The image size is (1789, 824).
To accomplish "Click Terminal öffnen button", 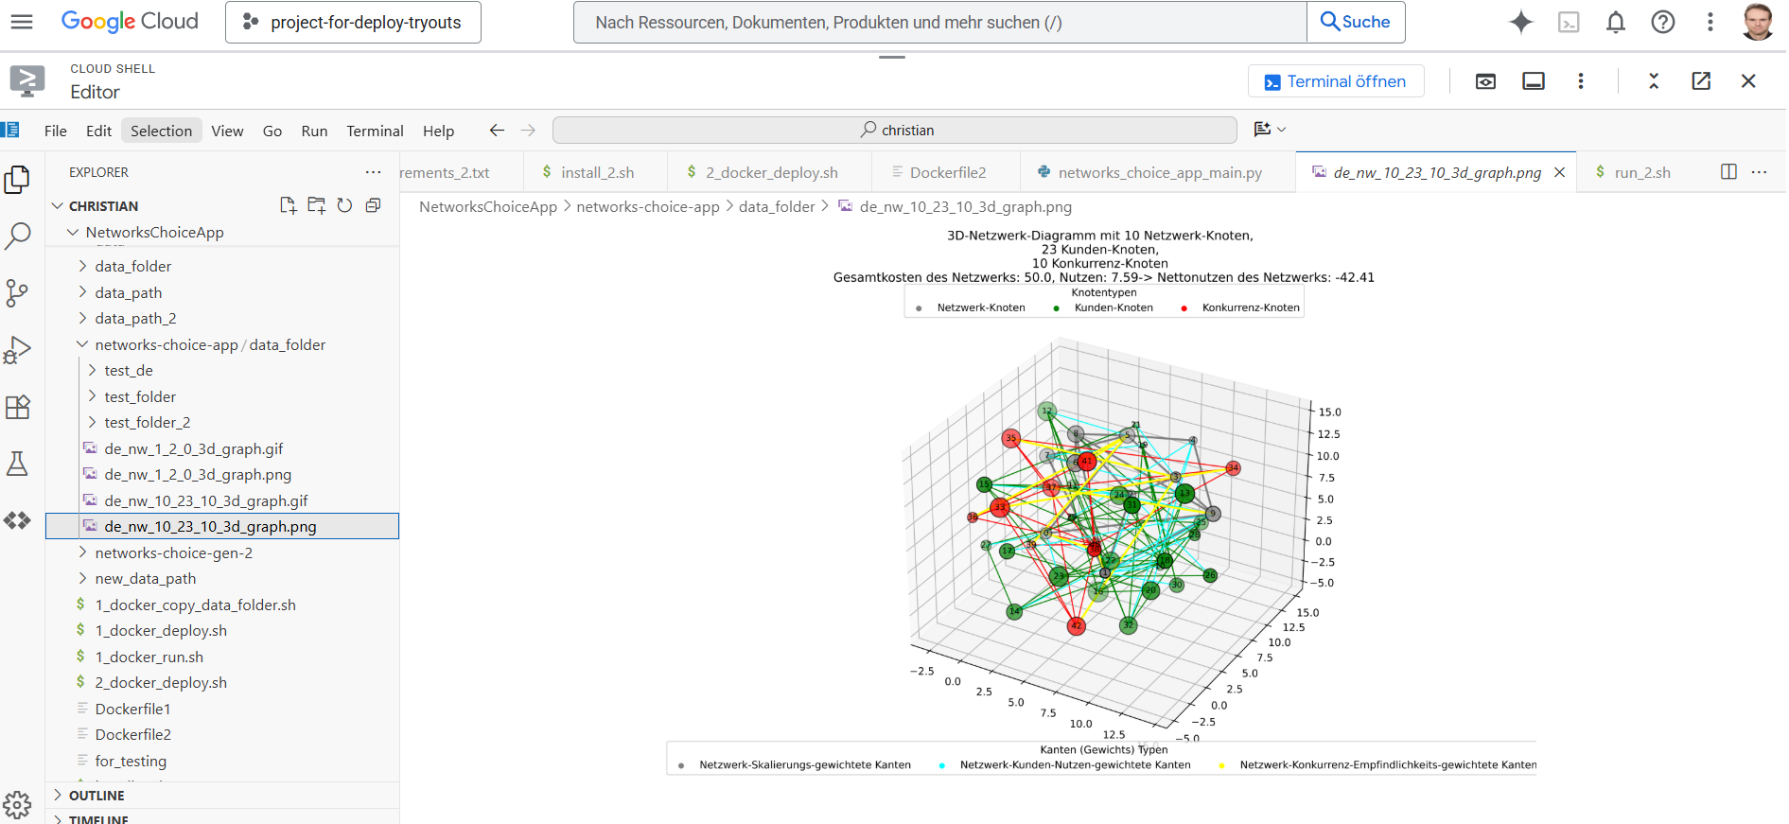I will click(1336, 81).
